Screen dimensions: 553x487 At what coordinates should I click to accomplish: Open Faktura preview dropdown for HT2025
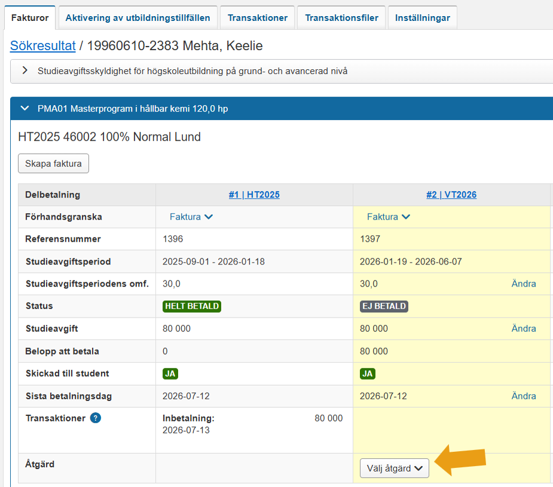tap(191, 217)
